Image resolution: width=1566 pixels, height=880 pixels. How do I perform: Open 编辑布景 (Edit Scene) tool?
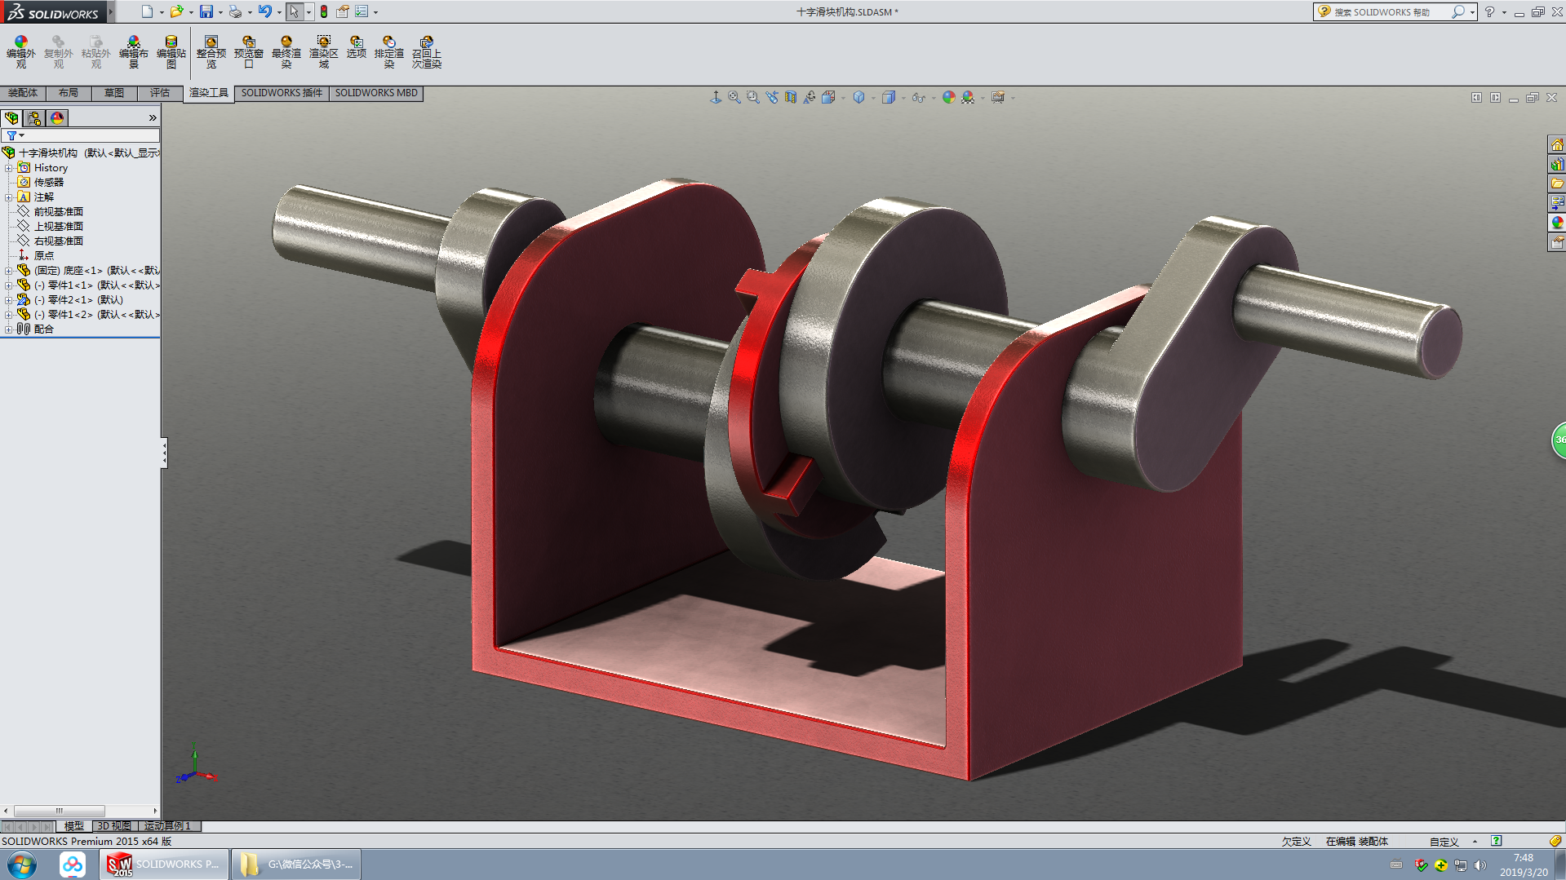(133, 51)
